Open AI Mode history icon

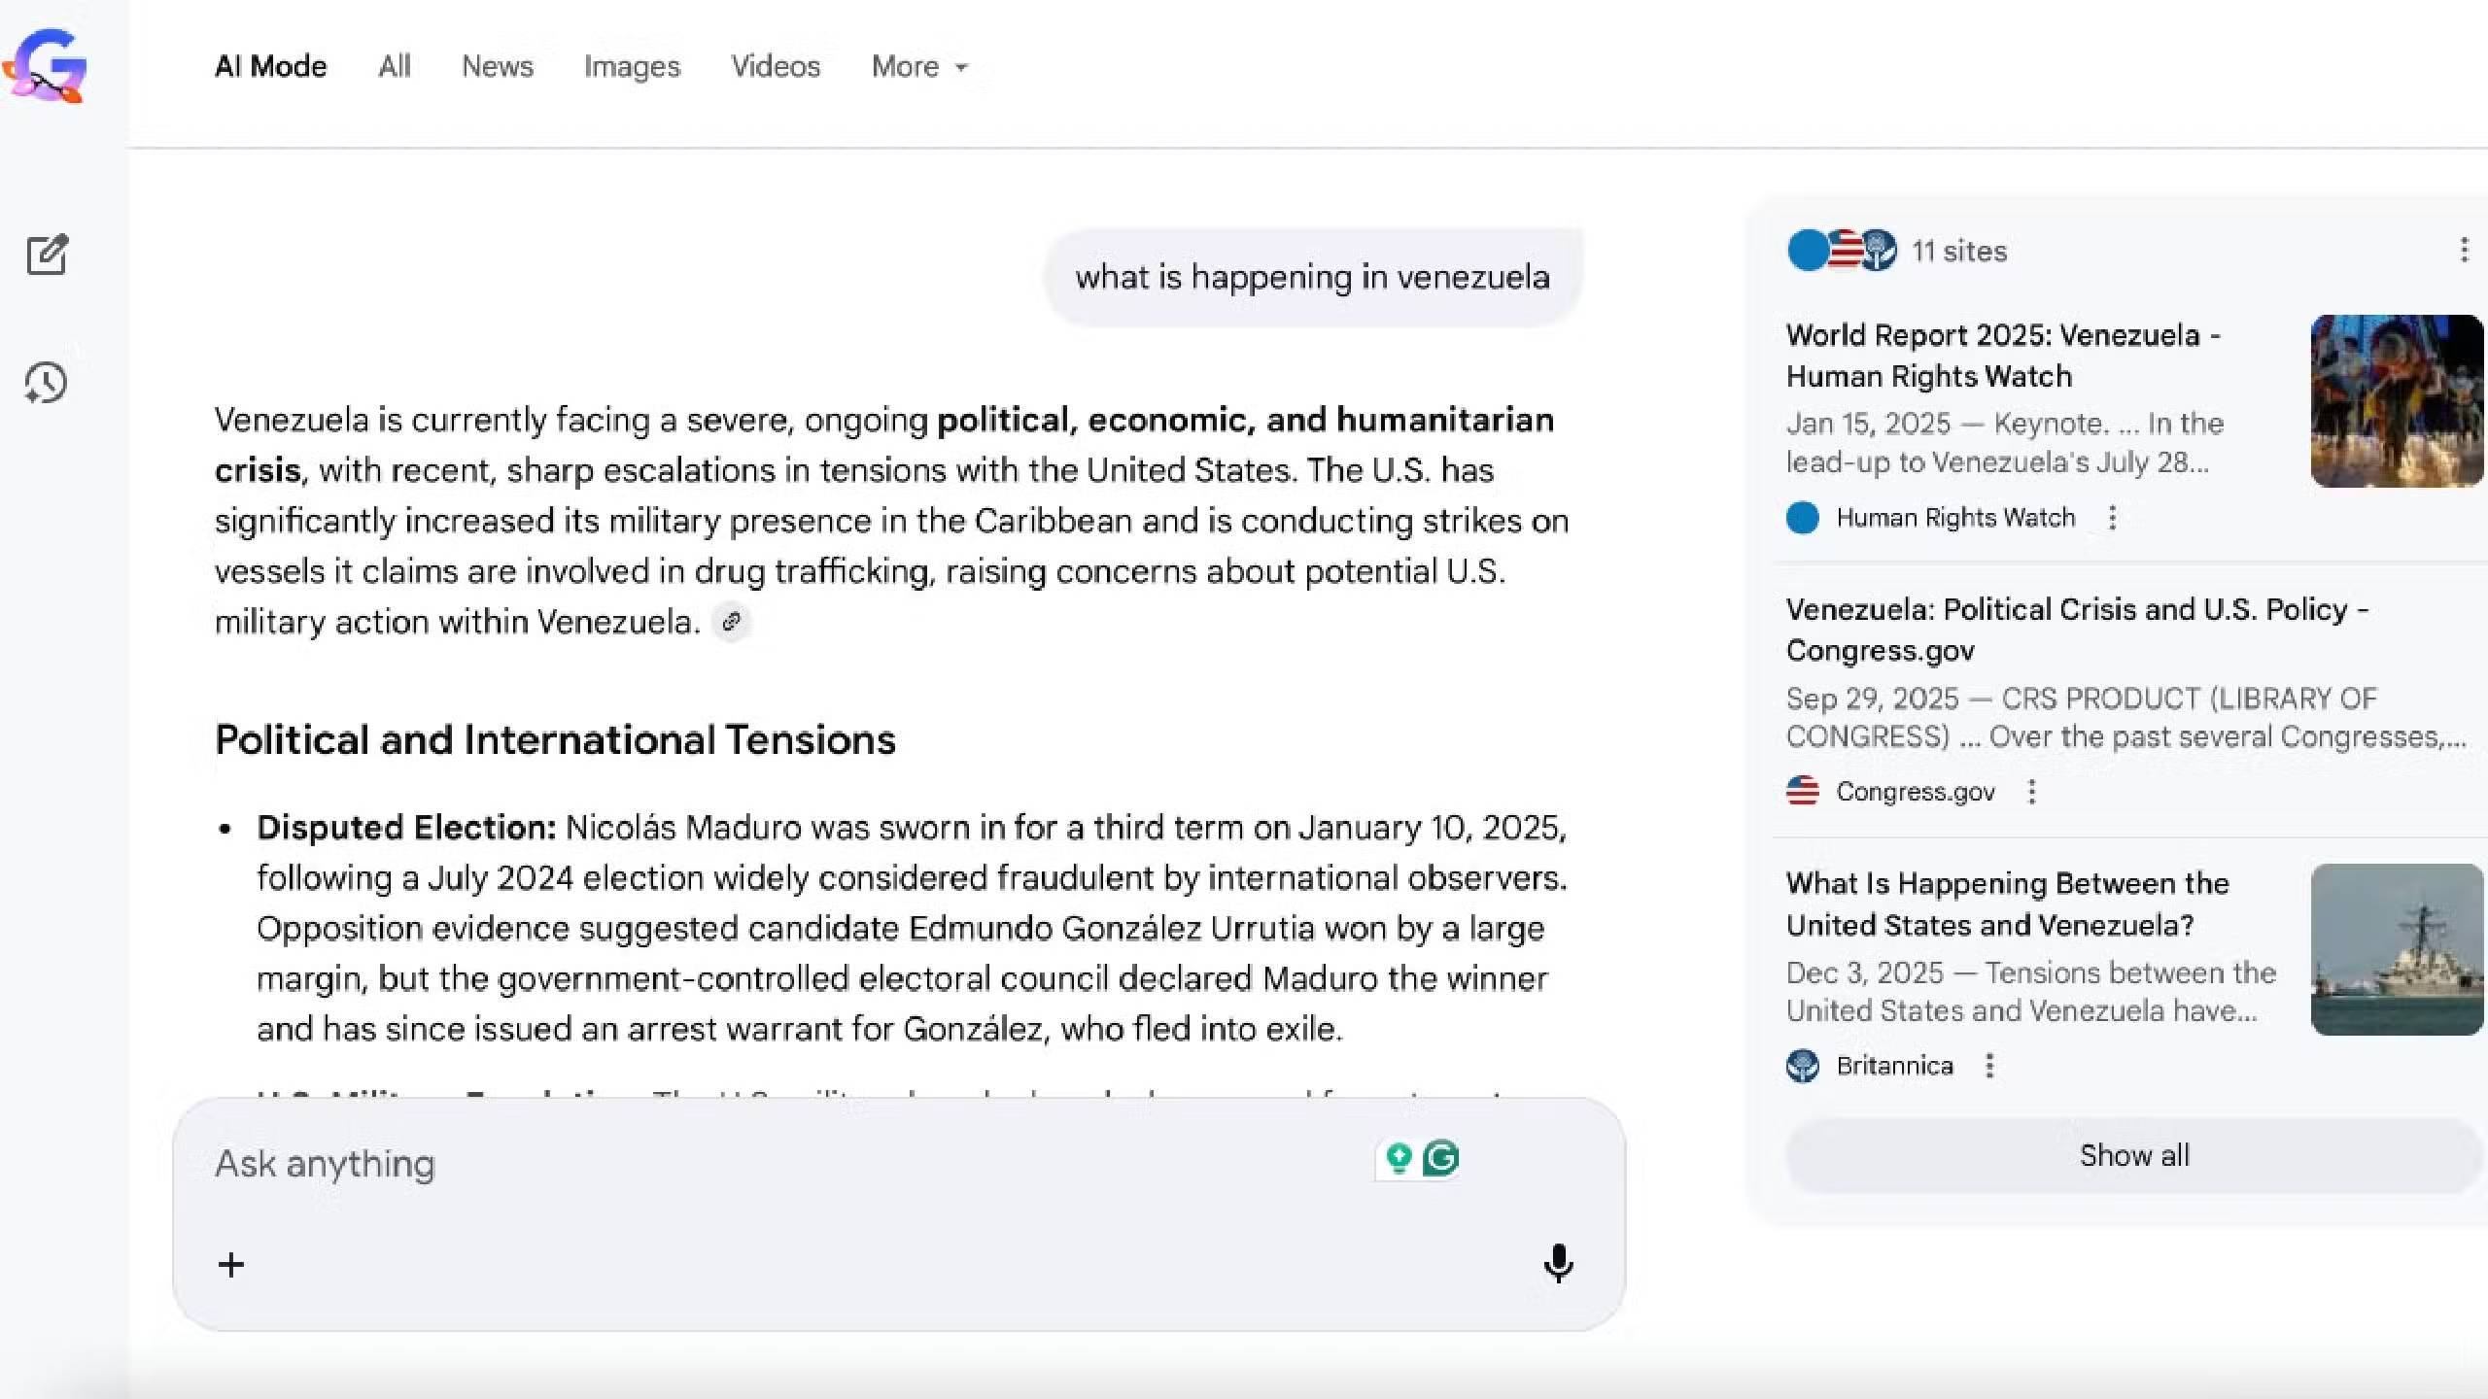pyautogui.click(x=46, y=383)
